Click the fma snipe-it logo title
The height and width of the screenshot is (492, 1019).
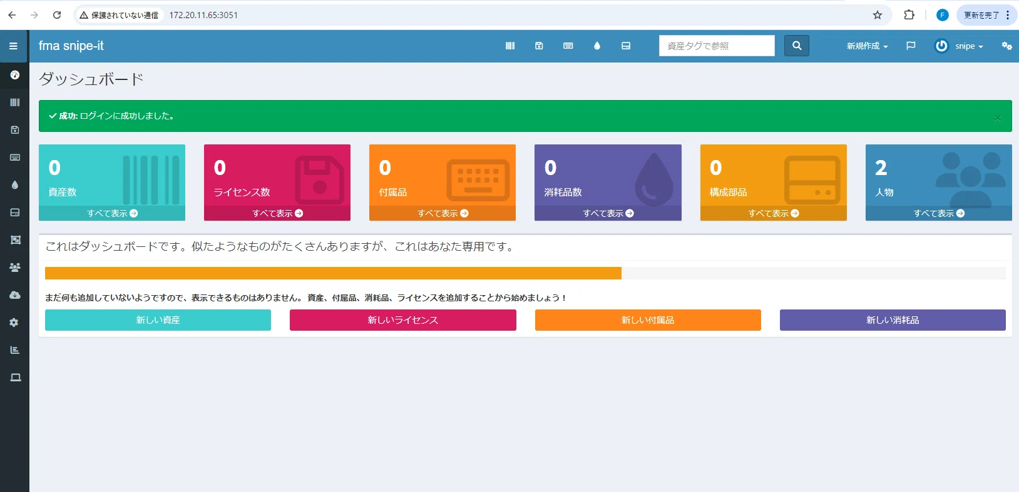click(x=71, y=46)
